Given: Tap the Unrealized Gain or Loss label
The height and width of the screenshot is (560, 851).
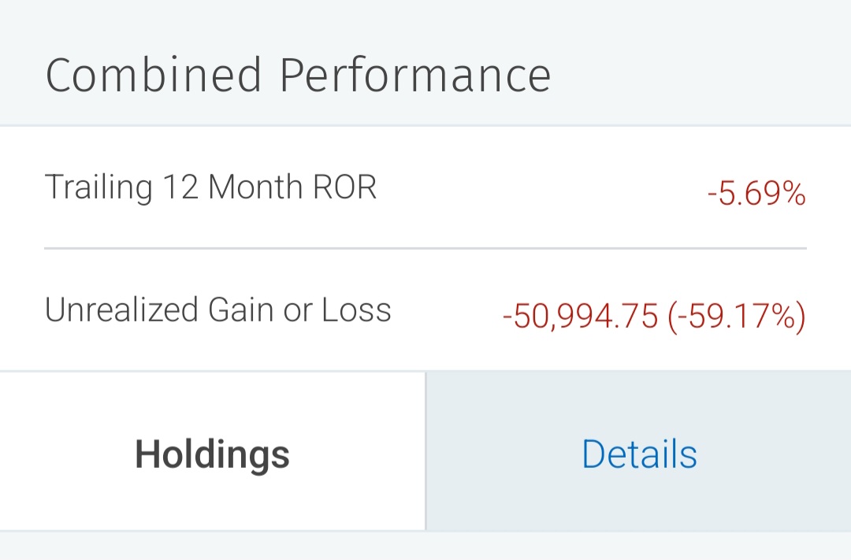Looking at the screenshot, I should [217, 310].
